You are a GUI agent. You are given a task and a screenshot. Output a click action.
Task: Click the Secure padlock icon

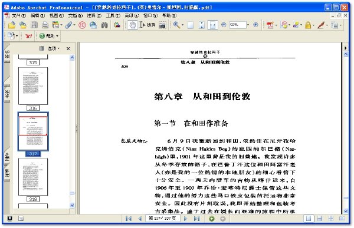pyautogui.click(x=308, y=25)
